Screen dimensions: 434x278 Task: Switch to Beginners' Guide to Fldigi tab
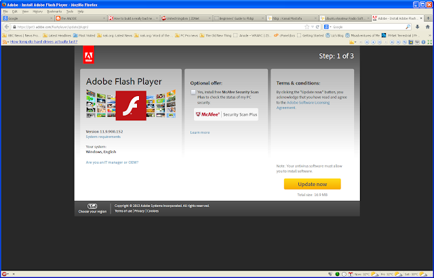[239, 18]
